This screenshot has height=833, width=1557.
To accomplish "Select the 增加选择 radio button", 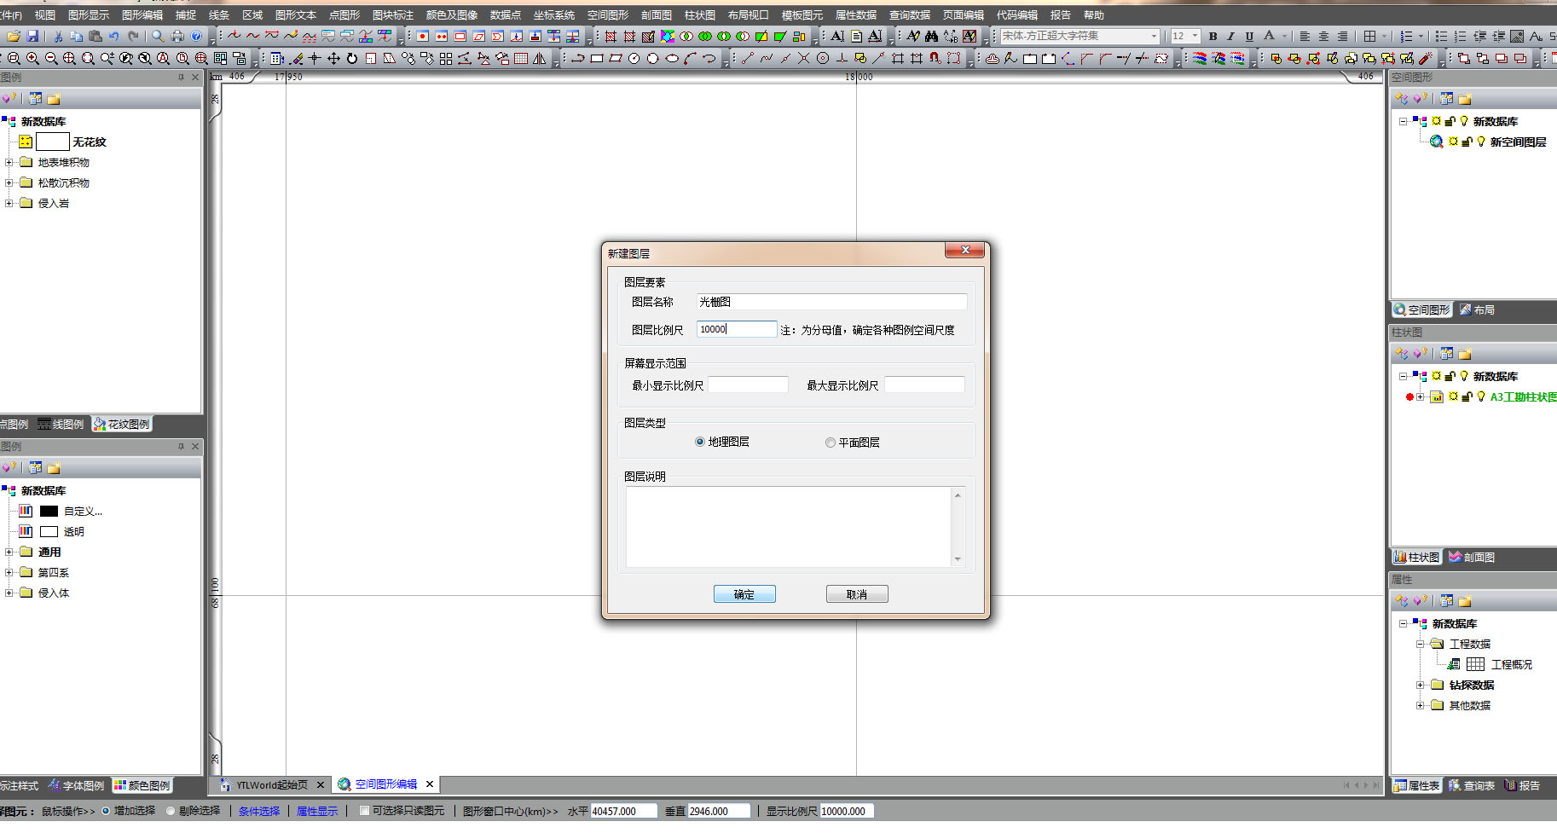I will pos(106,811).
